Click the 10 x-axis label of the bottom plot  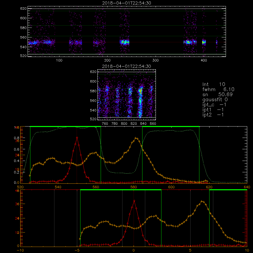pyautogui.click(x=247, y=250)
